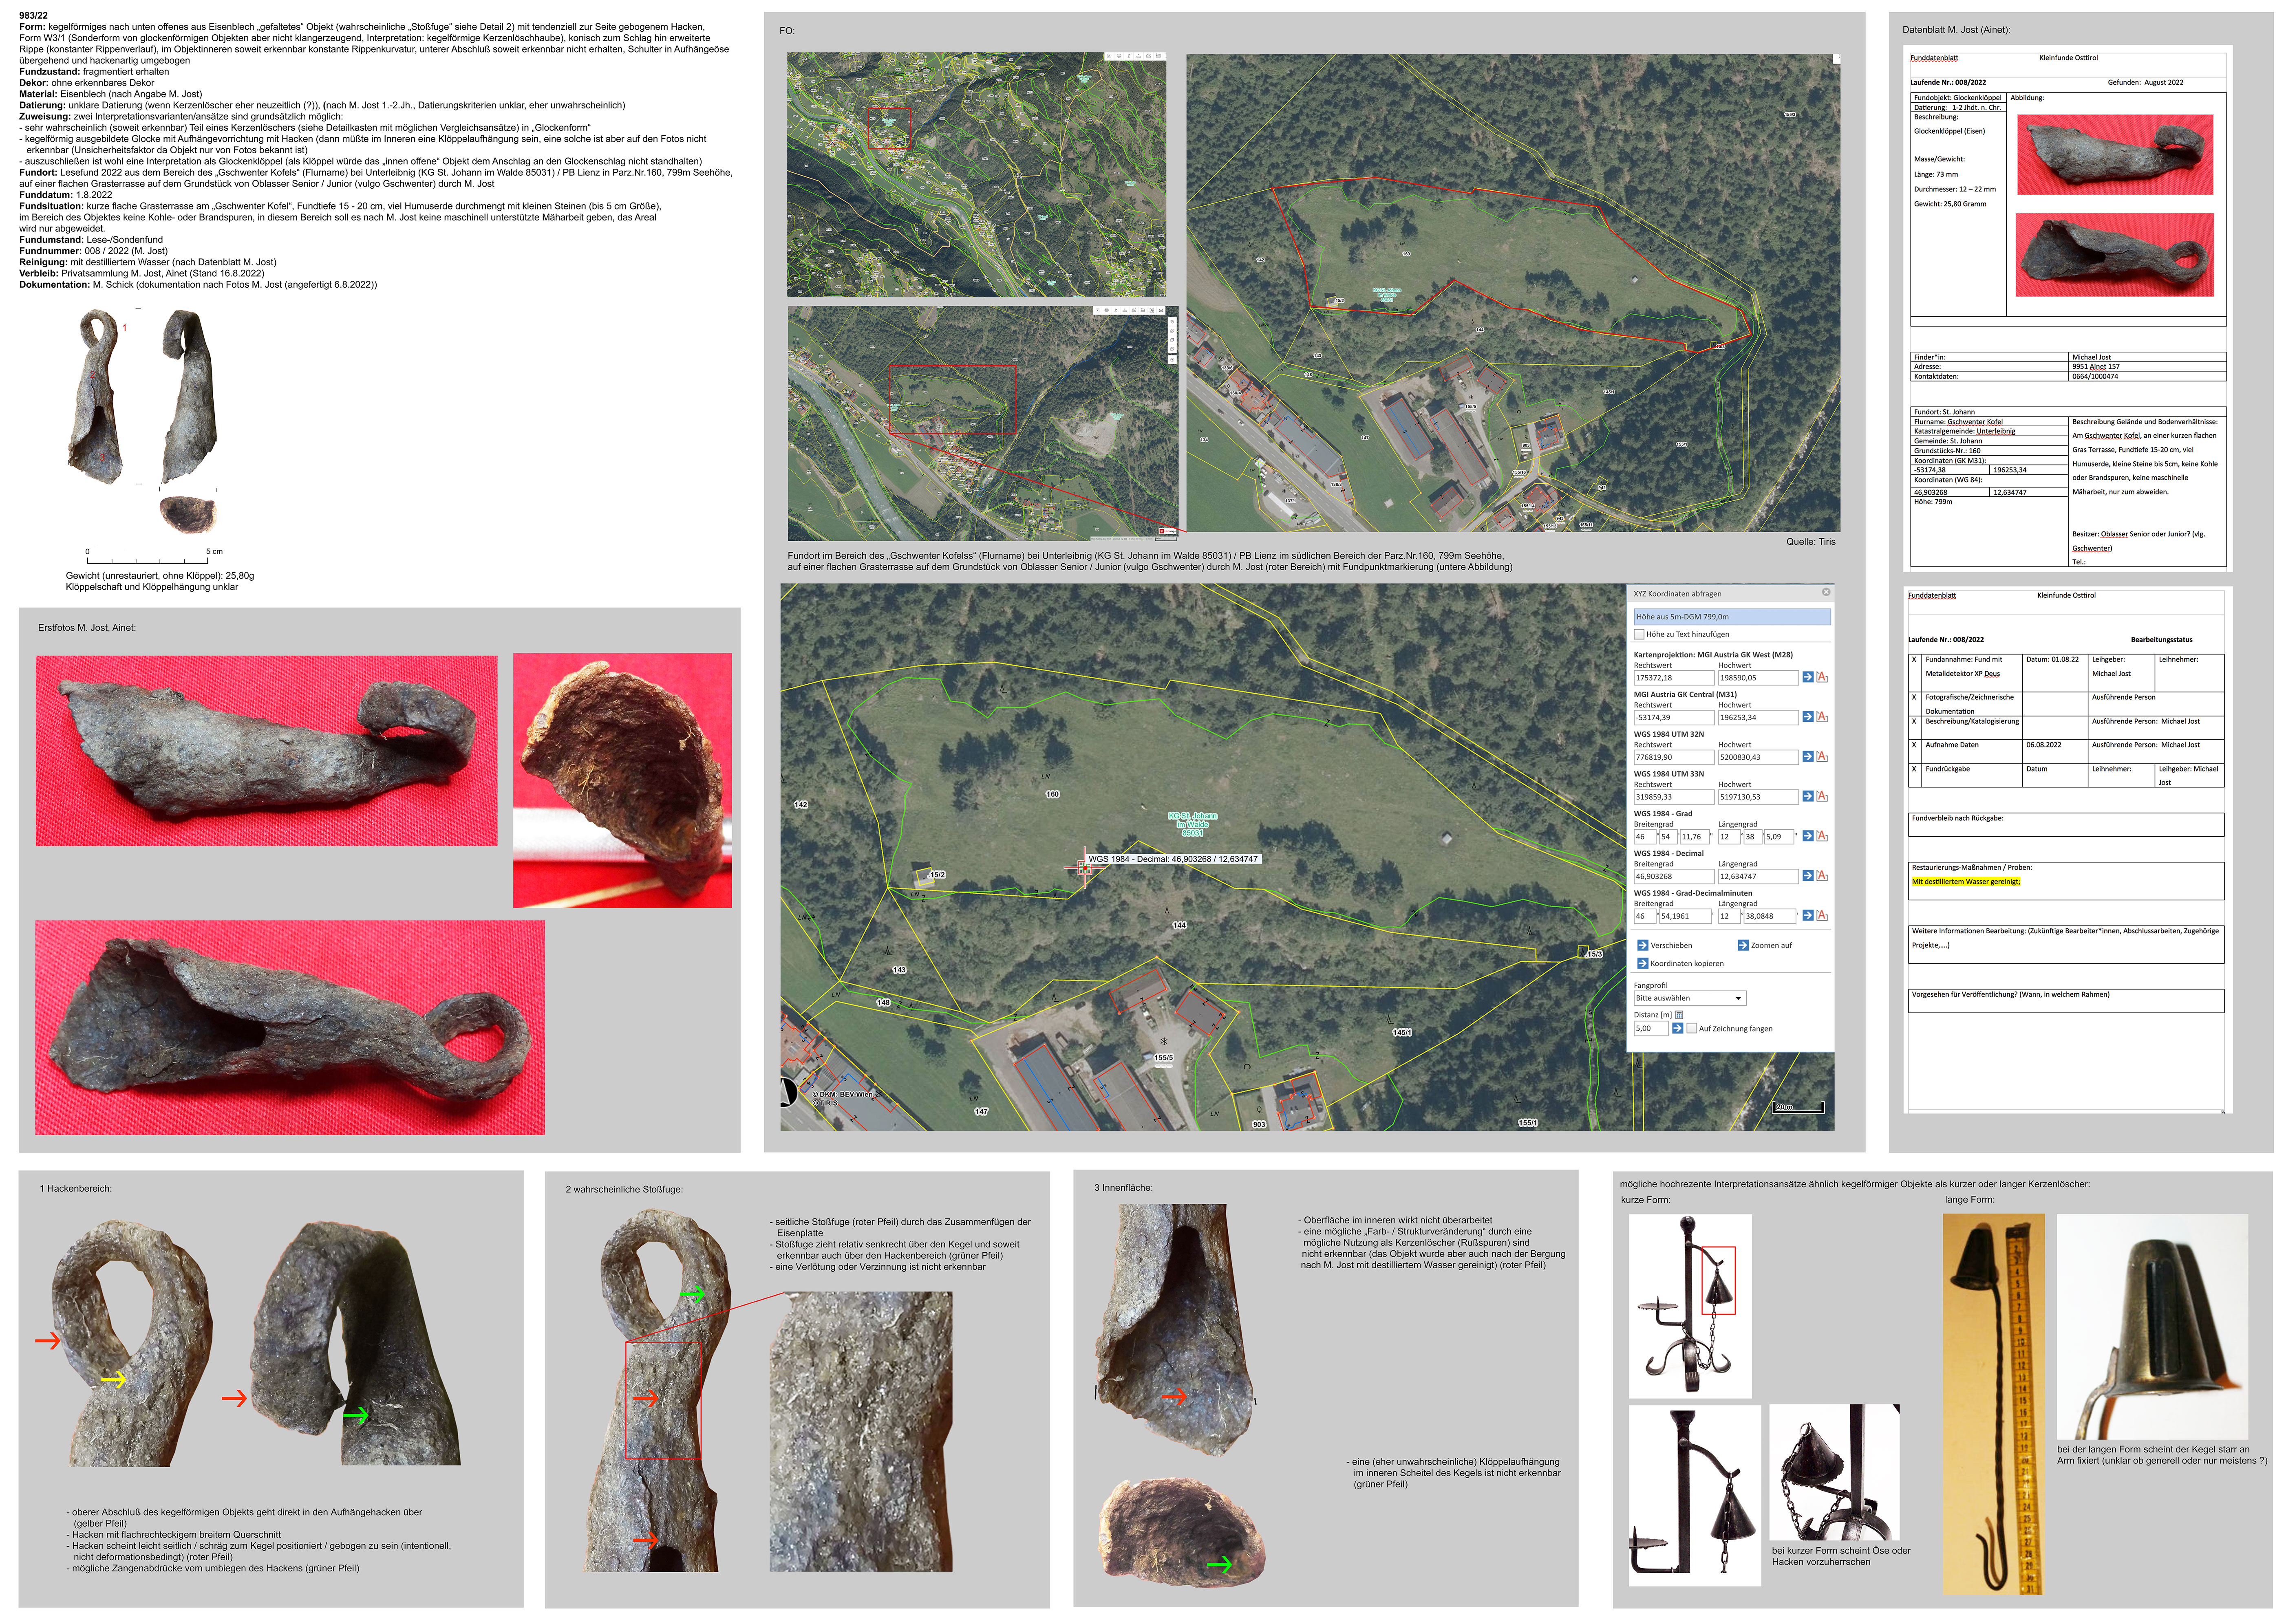Click the flag marker icon in upper map toolbar
This screenshot has height=1624, width=2286.
click(x=1129, y=56)
